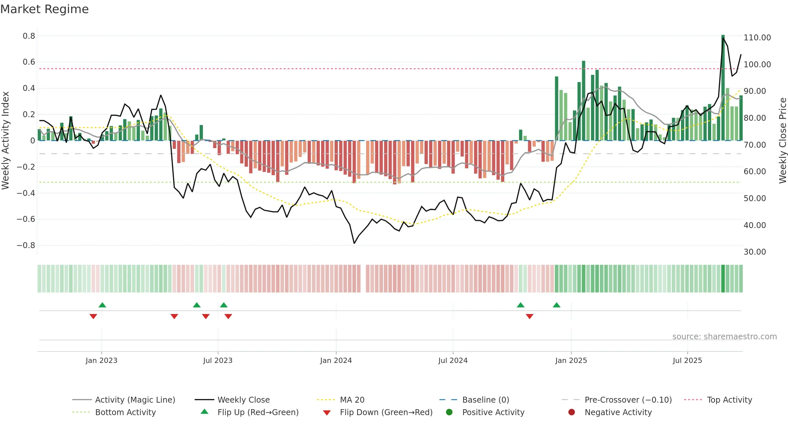Click the Jan 2025 x-axis label
This screenshot has height=443, width=788.
[571, 360]
